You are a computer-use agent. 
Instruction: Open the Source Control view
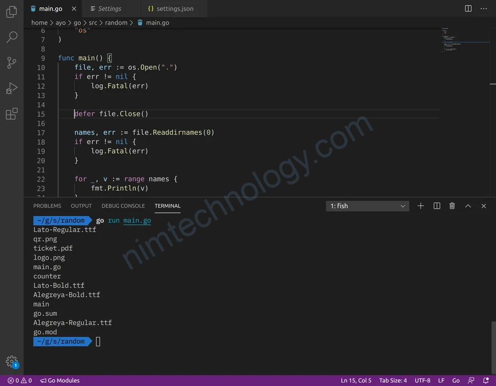[x=11, y=63]
